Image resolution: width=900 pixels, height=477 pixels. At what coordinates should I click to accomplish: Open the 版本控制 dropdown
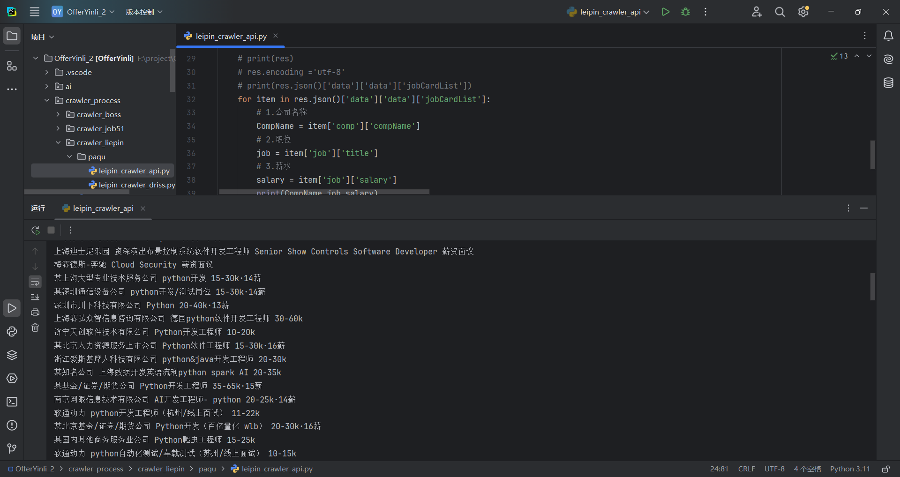144,12
